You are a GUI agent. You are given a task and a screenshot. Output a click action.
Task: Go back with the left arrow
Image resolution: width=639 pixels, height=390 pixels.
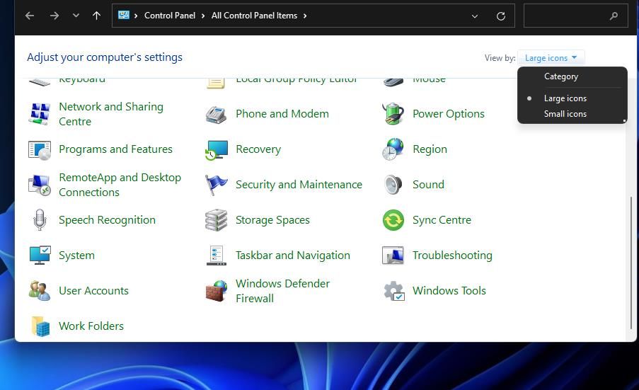click(29, 16)
